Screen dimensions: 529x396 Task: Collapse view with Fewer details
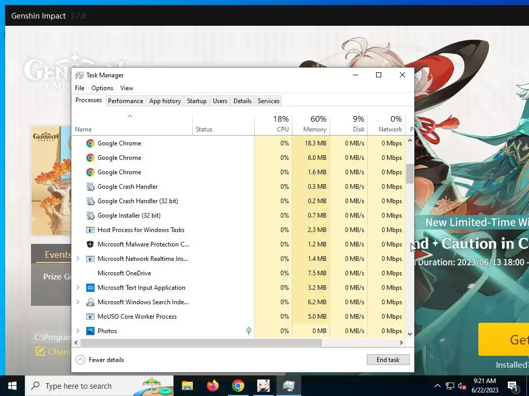[x=100, y=360]
